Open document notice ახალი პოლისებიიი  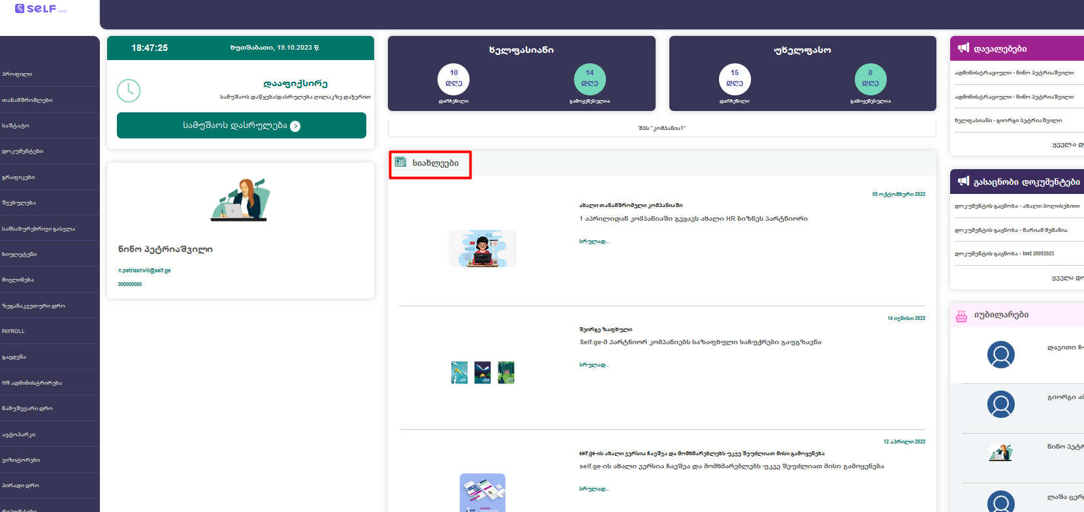[1017, 206]
